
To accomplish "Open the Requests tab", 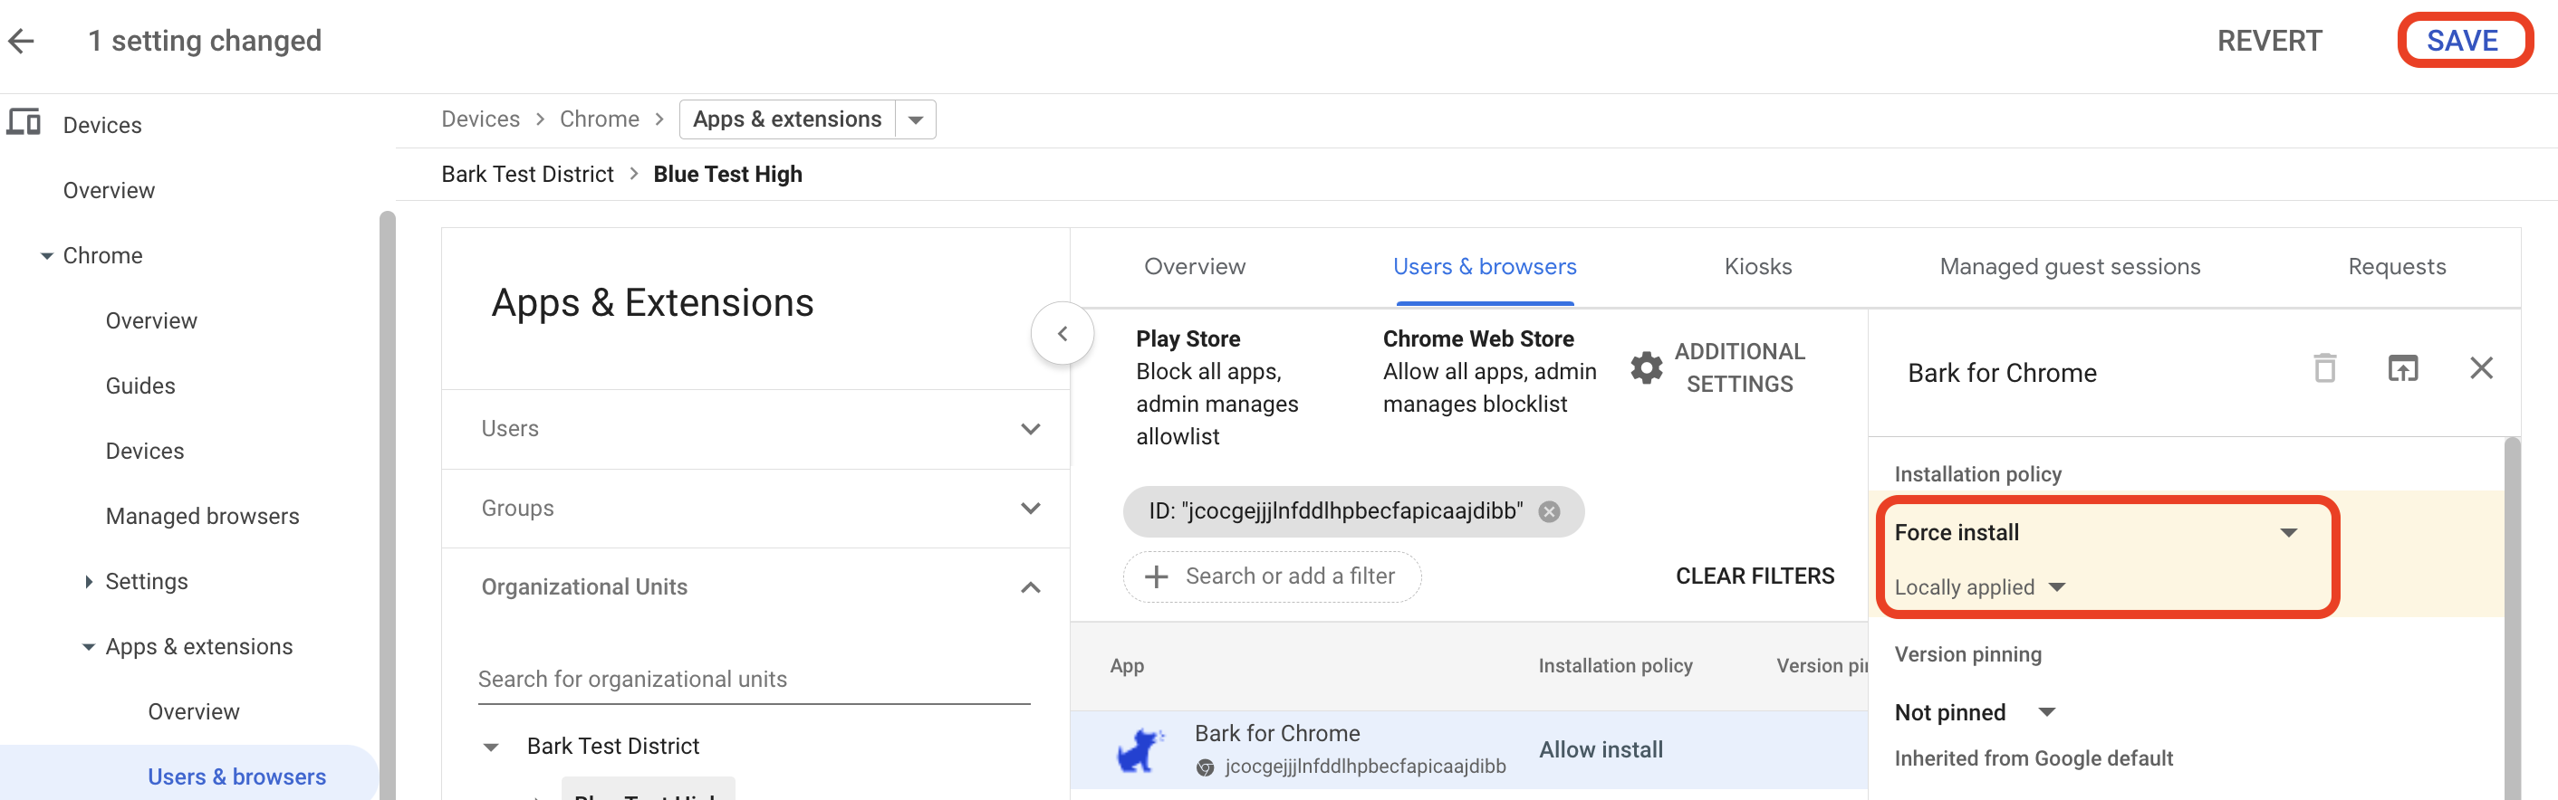I will 2396,267.
